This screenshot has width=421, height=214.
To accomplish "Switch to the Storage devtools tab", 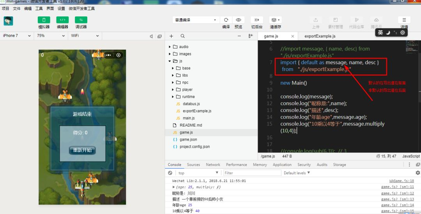I will point(340,164).
